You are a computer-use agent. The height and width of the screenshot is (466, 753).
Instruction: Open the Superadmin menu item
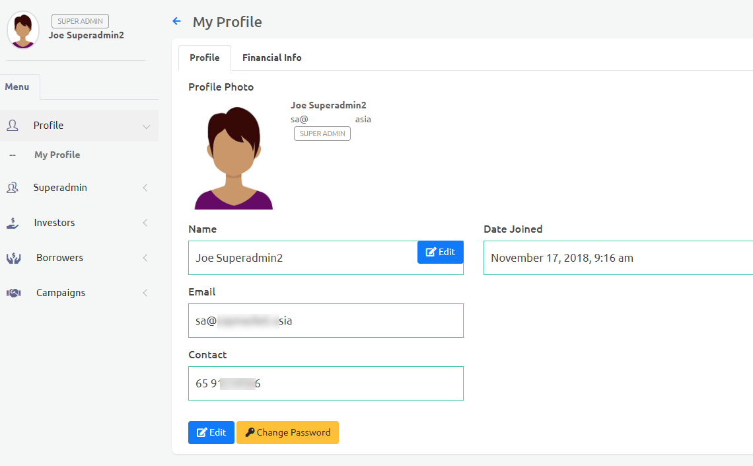coord(79,187)
